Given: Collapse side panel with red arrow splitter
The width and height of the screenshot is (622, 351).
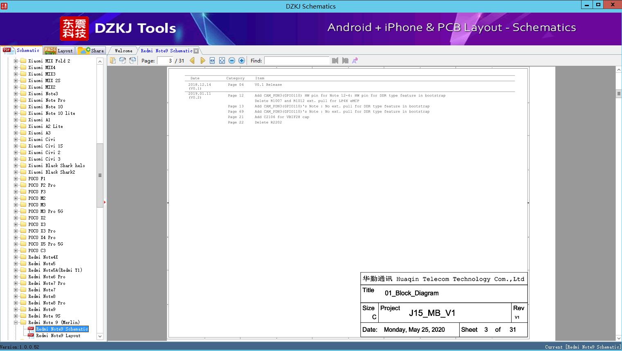Looking at the screenshot, I should 105,202.
